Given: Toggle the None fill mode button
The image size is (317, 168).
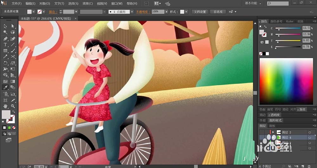Looking at the screenshot, I should (14, 127).
